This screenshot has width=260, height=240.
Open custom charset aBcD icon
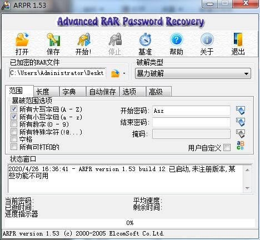(x=241, y=146)
